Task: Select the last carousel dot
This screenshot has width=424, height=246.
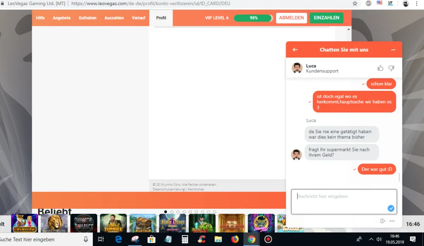Action: click(215, 212)
